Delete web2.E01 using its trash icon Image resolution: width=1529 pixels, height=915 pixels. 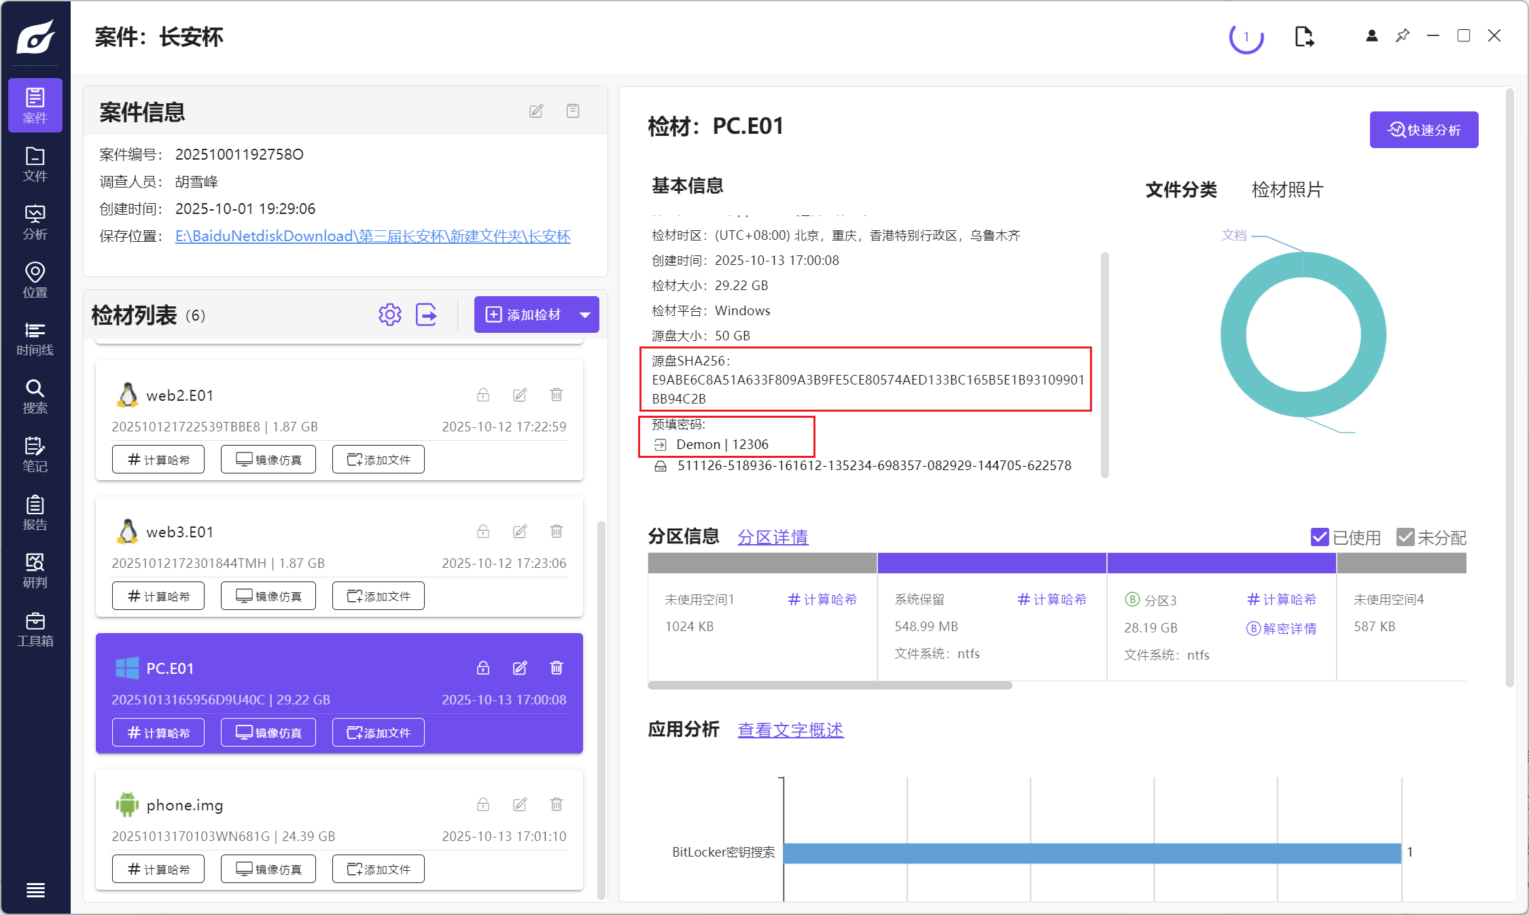point(557,395)
